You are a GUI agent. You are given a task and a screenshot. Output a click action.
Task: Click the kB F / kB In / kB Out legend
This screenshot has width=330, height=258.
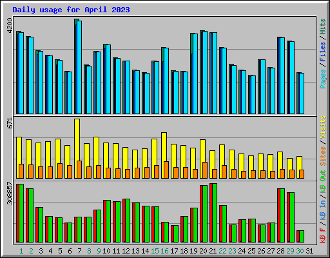(x=323, y=206)
